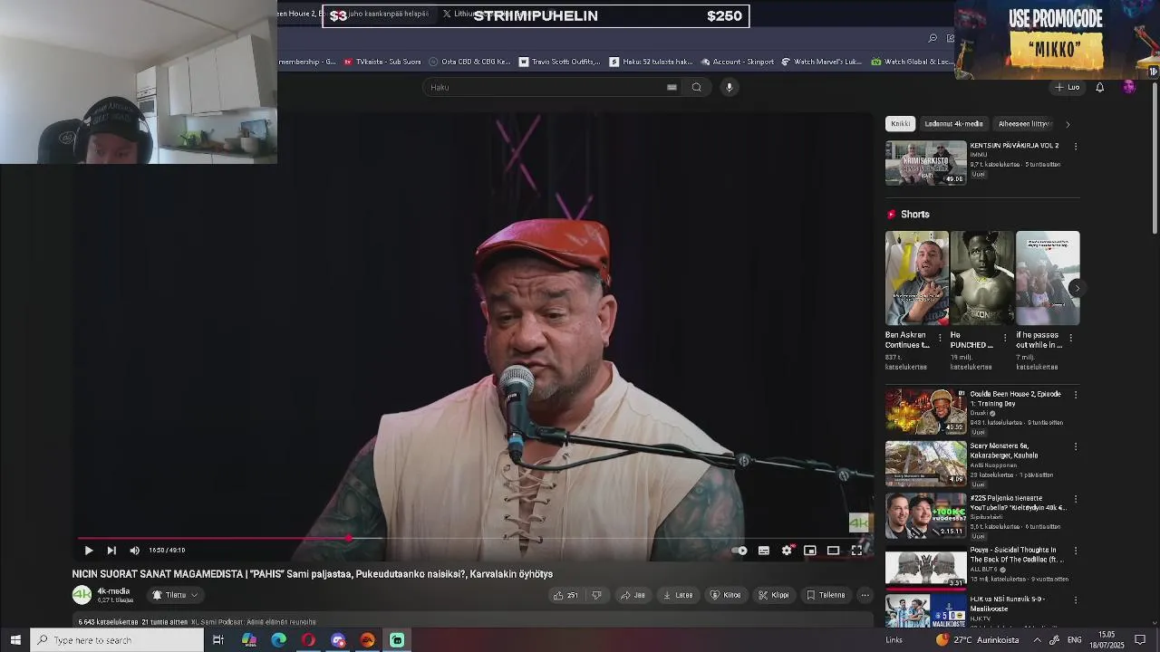The image size is (1160, 652).
Task: Open the player settings gear
Action: (787, 551)
